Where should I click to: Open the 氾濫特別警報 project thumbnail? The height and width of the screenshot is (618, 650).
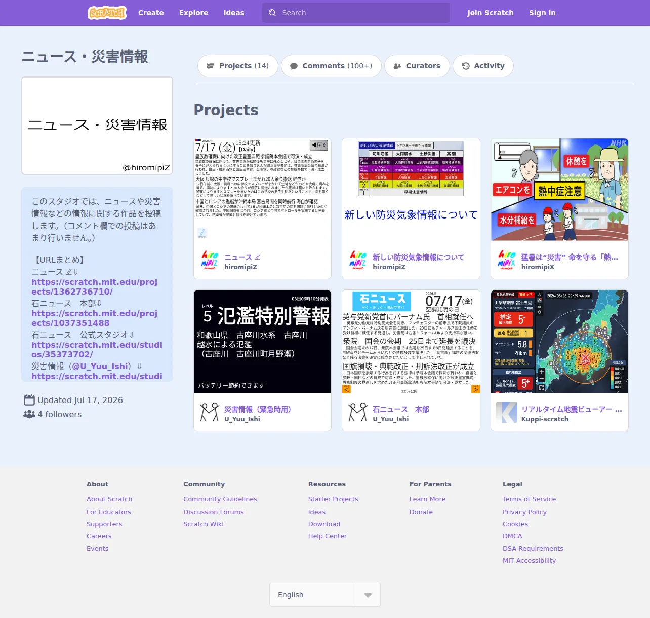coord(262,342)
